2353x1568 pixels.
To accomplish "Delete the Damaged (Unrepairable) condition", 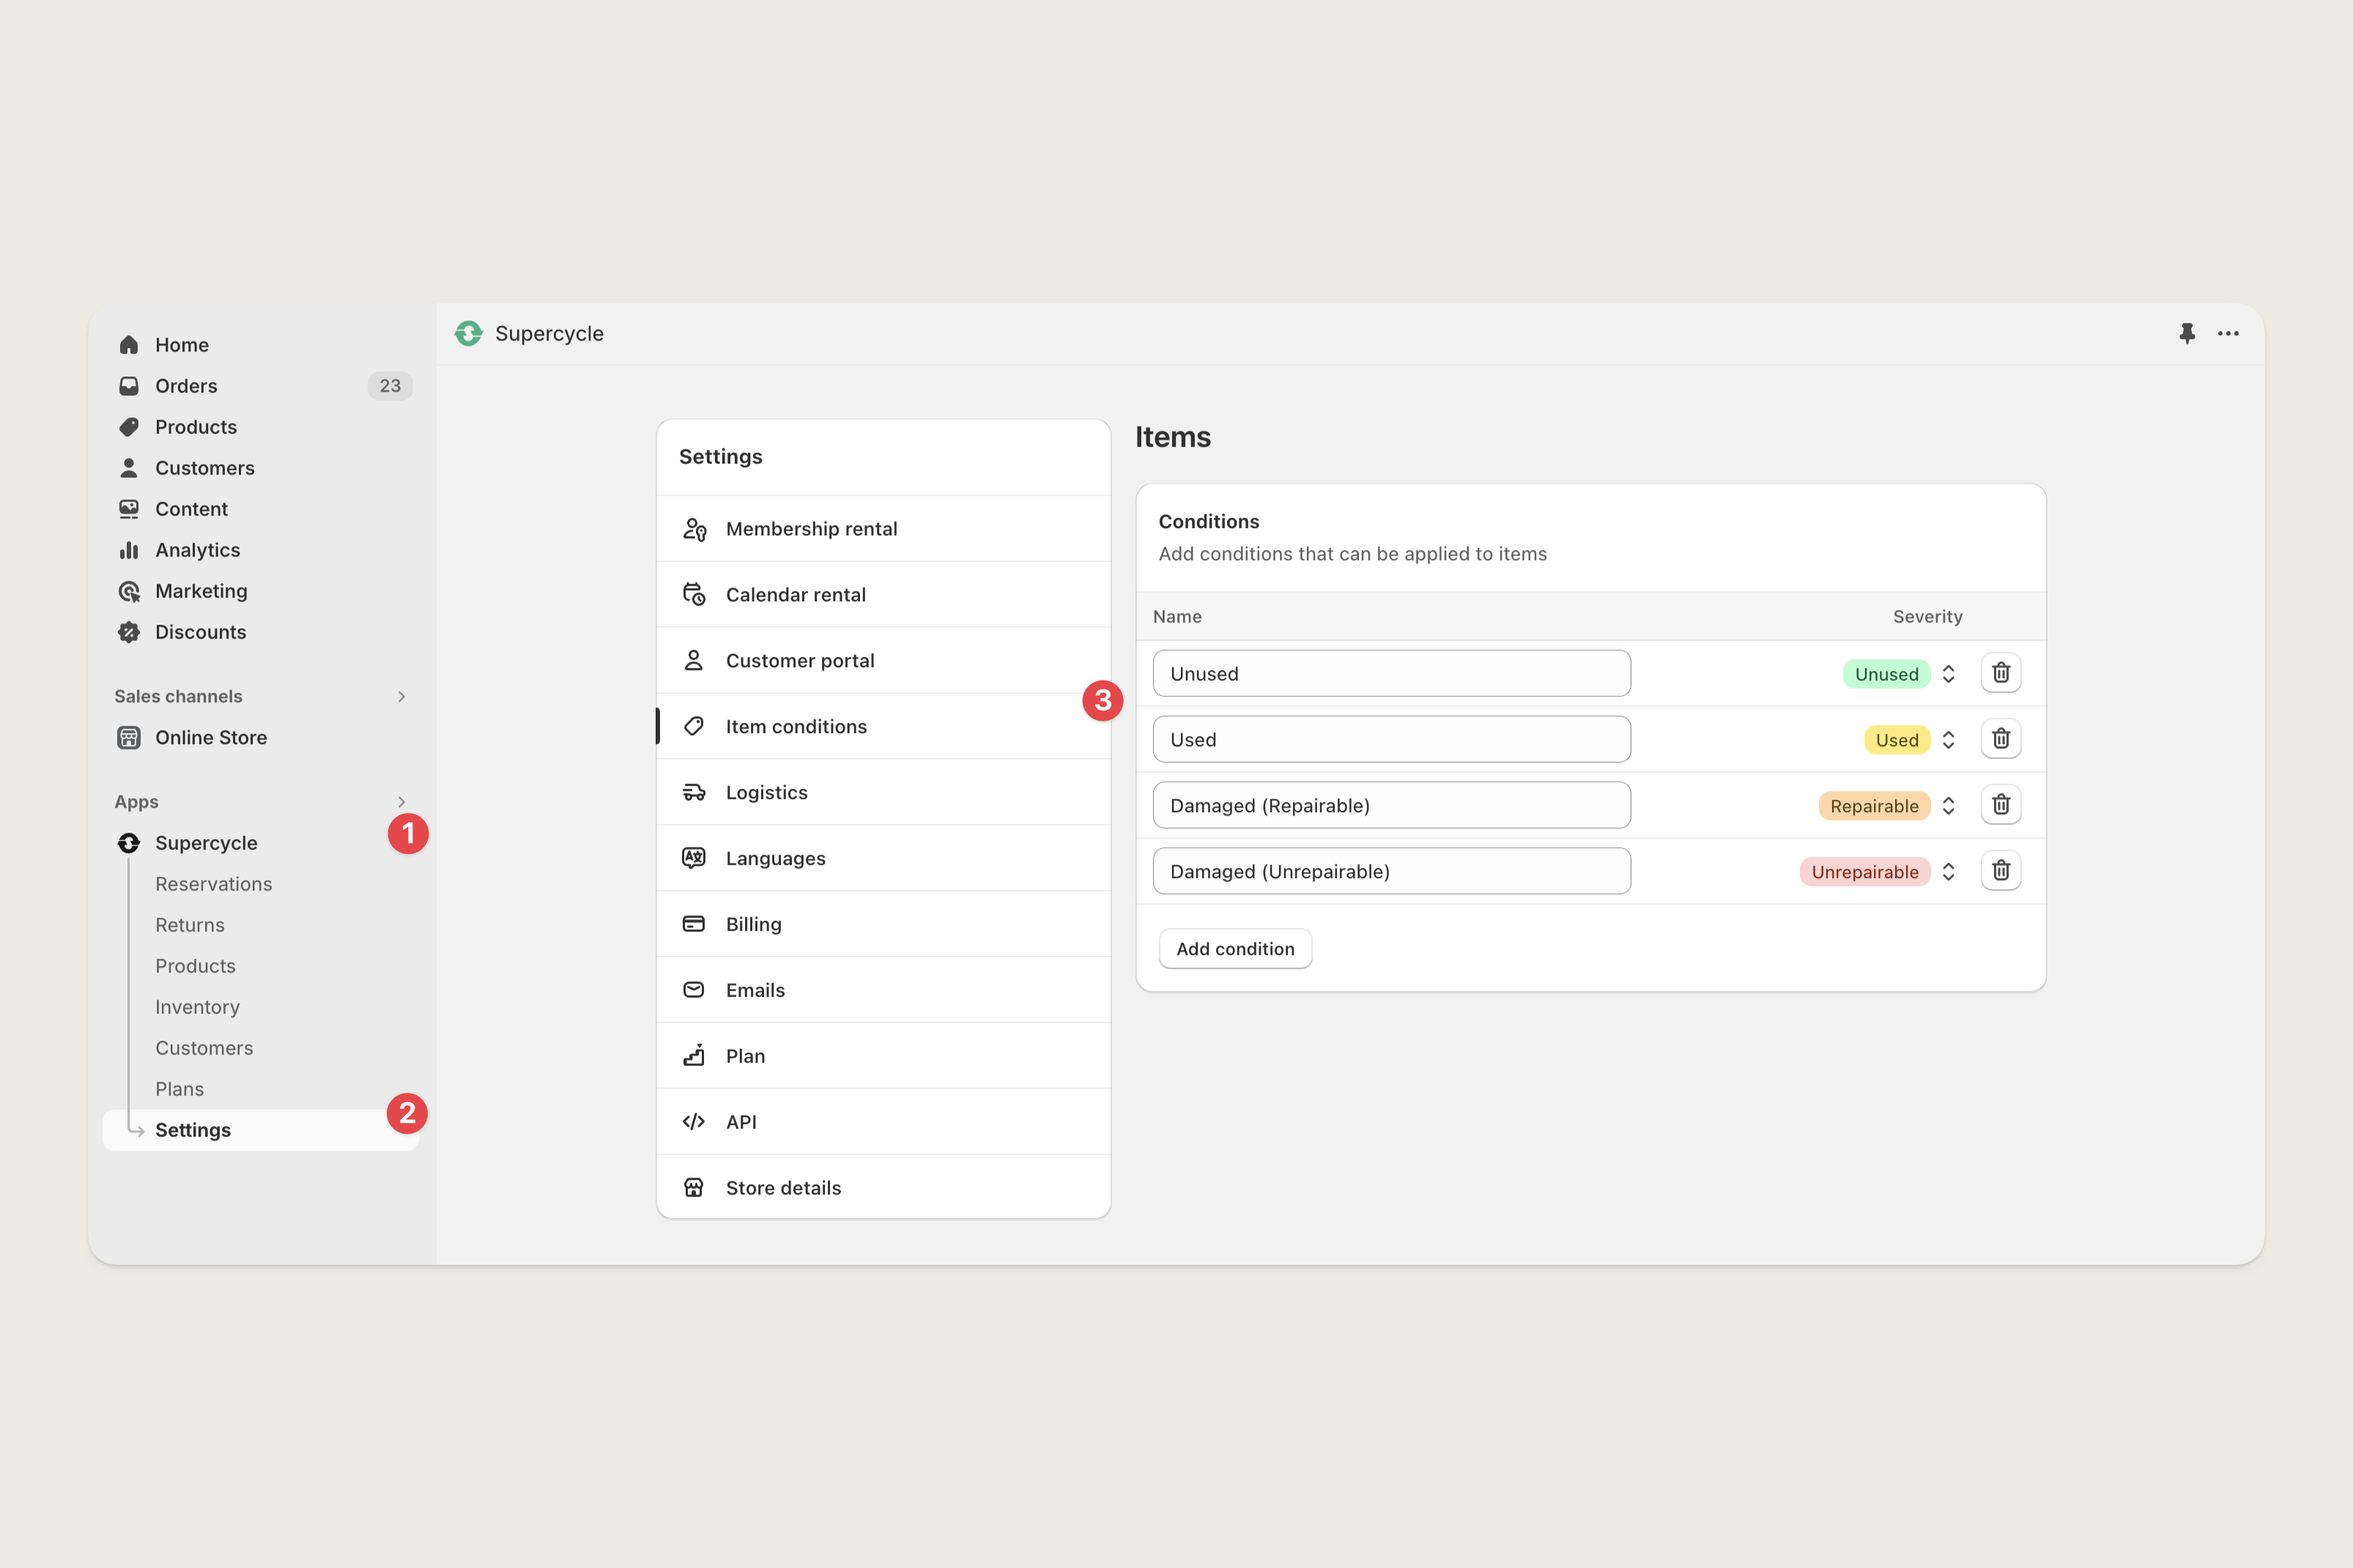I will (x=2001, y=871).
